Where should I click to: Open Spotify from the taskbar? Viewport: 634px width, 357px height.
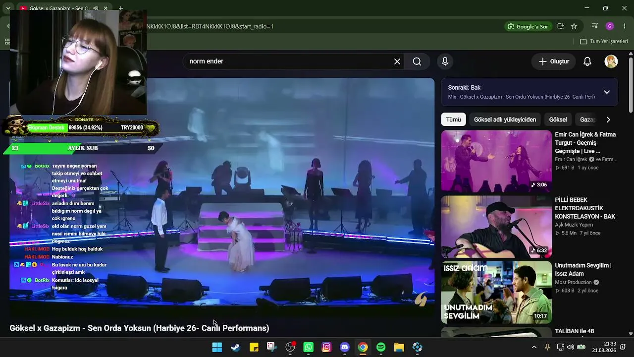(381, 347)
